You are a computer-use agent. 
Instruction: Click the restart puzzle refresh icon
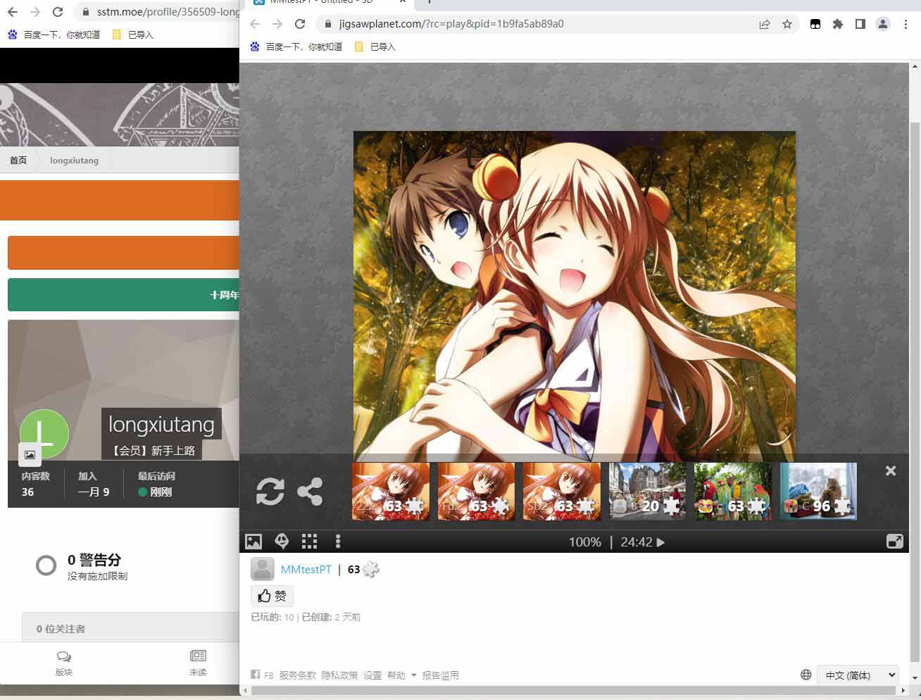pyautogui.click(x=270, y=492)
